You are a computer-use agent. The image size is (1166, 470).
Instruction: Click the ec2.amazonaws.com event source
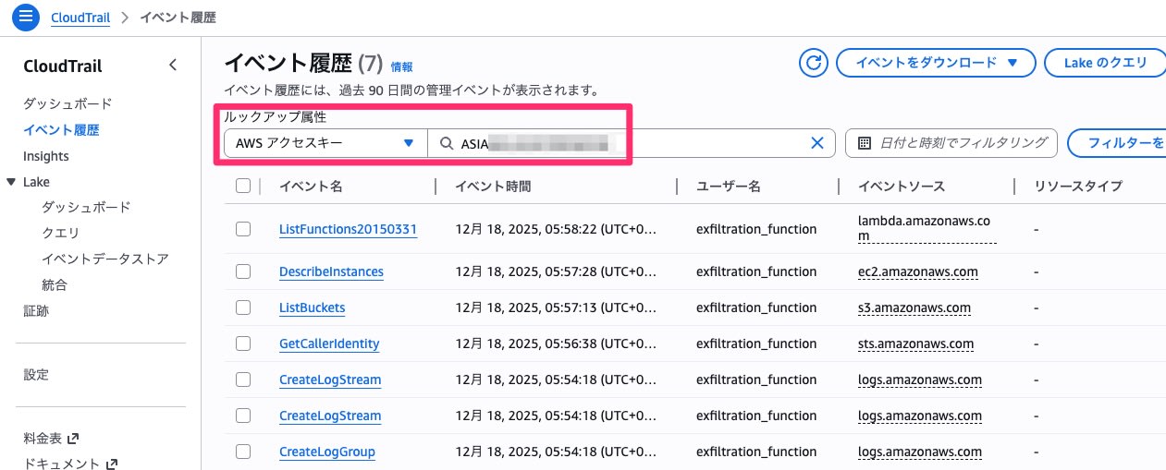(918, 271)
